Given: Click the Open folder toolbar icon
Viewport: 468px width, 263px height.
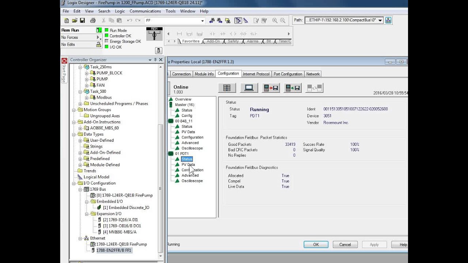Looking at the screenshot, I should 75,20.
